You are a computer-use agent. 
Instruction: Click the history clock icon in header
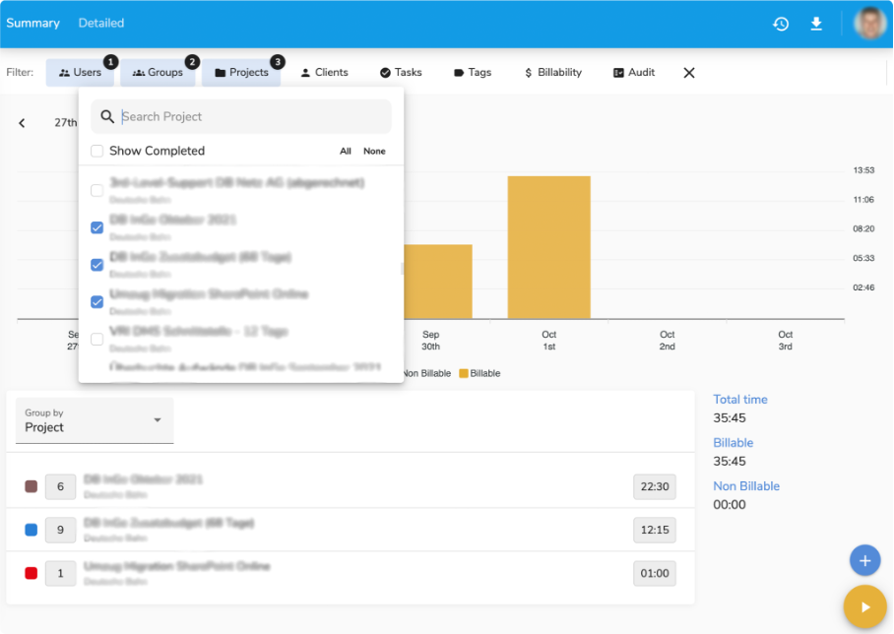tap(781, 24)
